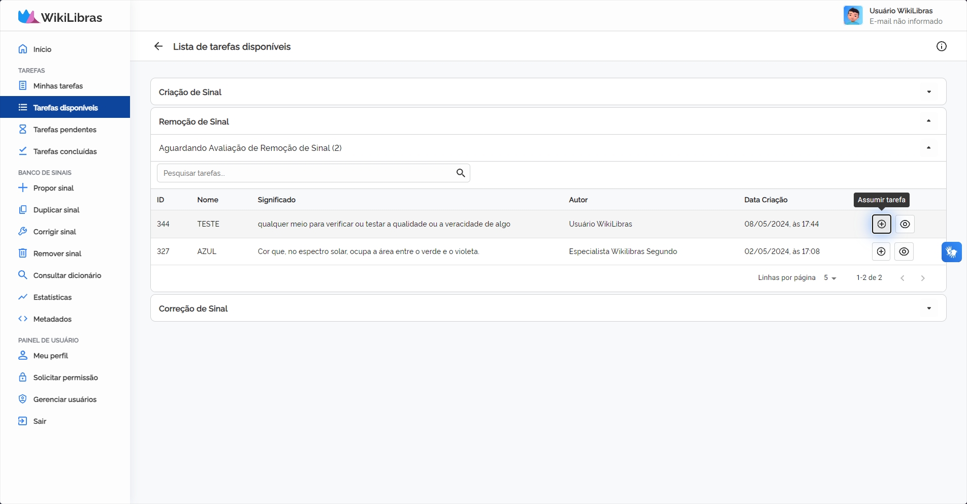Viewport: 967px width, 504px height.
Task: Assume task 344 TESTE with the plus icon
Action: (881, 224)
